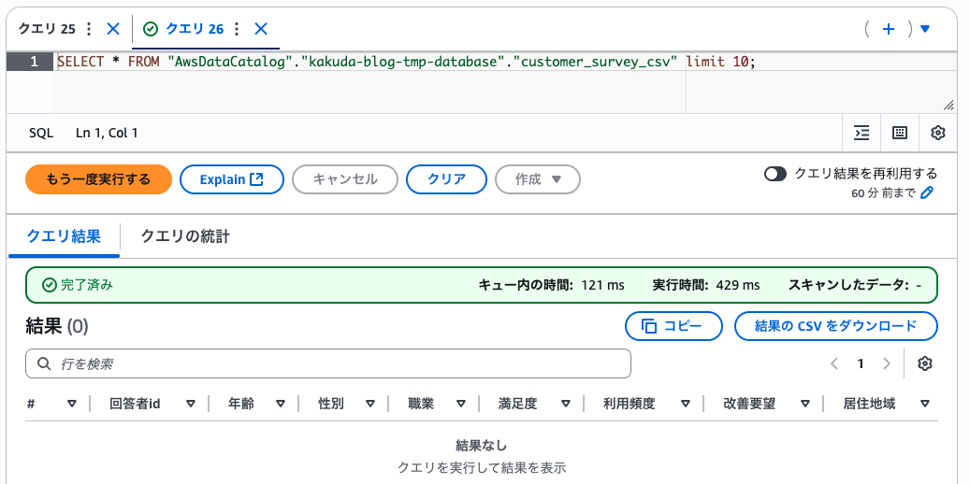
Task: Open the クエリ 25 three-dot options menu
Action: (89, 29)
